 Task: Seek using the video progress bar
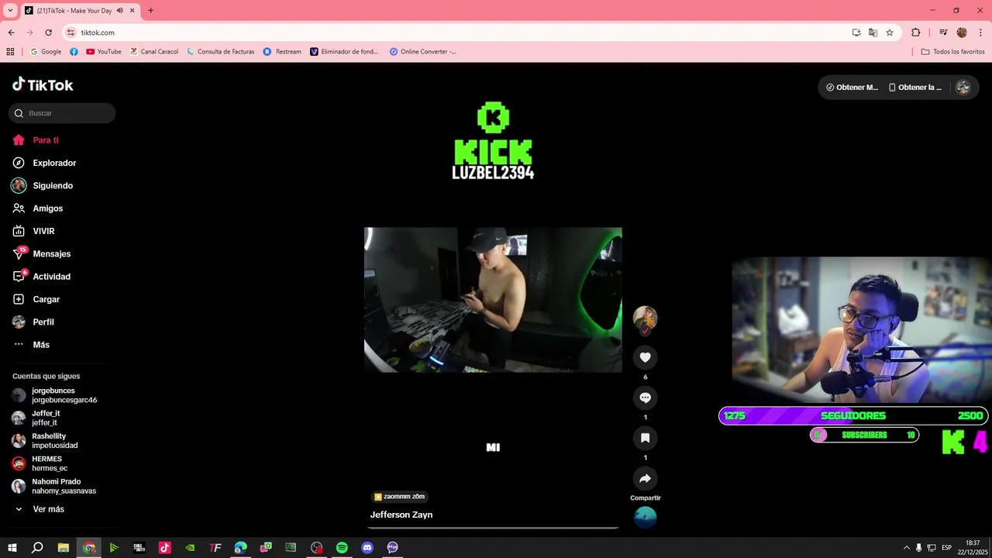pyautogui.click(x=493, y=528)
